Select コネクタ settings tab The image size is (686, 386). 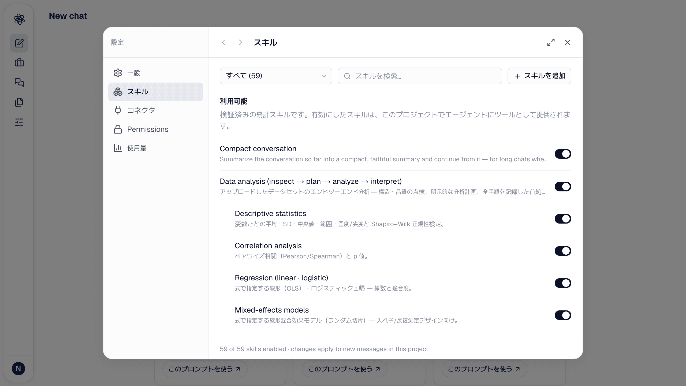tap(156, 110)
